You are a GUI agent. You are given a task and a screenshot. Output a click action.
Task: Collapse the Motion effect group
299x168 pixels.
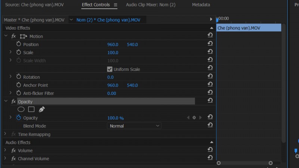[6, 35]
